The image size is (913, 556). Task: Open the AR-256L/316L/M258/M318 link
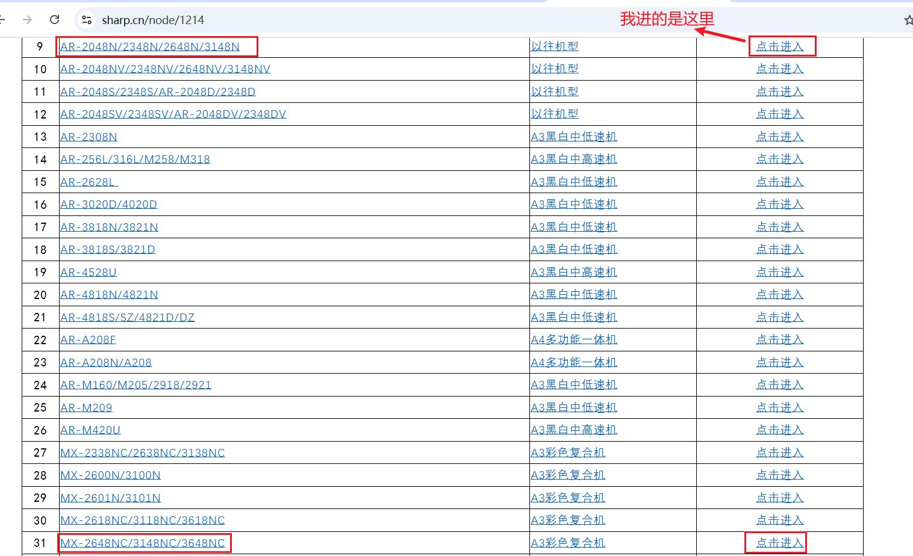[x=135, y=159]
